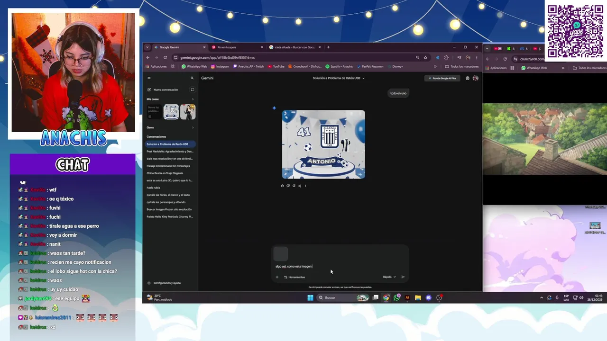Open conversation Paleta Hello Kitty Petrizzio
The image size is (607, 341).
coord(170,216)
